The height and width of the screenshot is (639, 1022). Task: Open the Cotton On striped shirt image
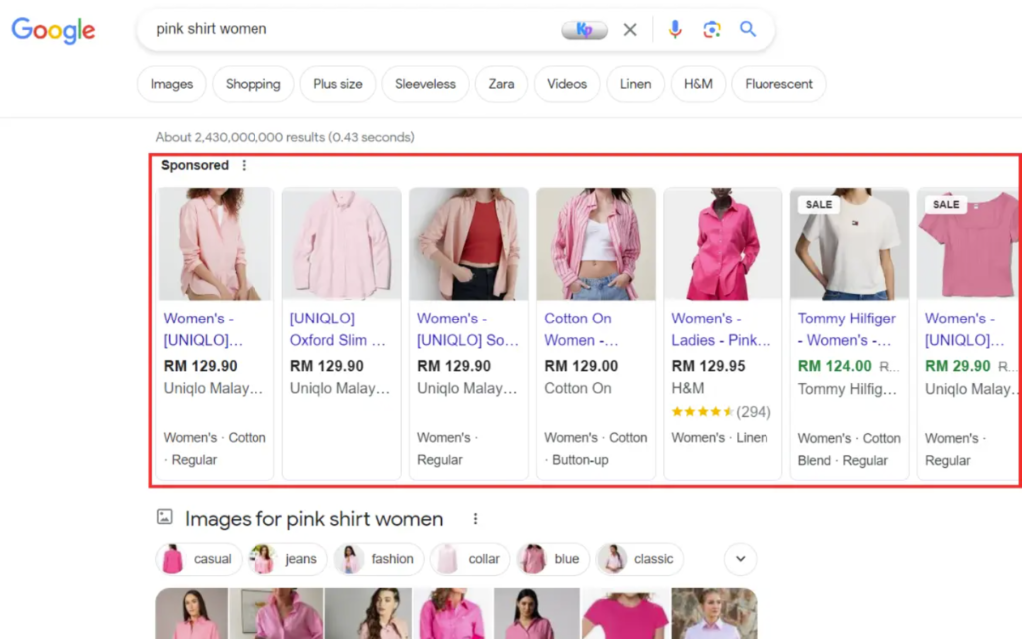596,244
